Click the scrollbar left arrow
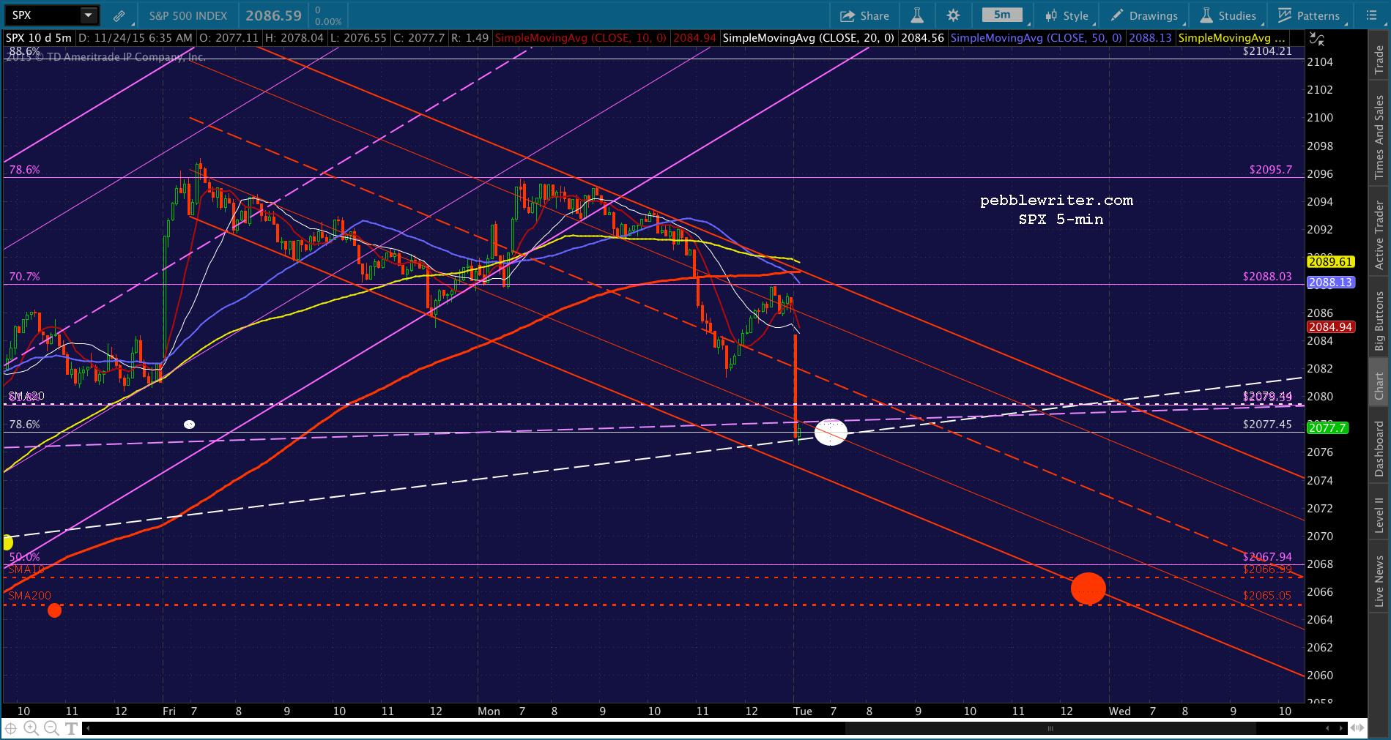Viewport: 1391px width, 740px height. pyautogui.click(x=88, y=728)
